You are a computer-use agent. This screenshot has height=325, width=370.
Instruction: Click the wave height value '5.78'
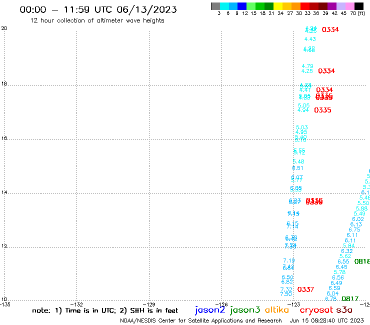point(339,272)
